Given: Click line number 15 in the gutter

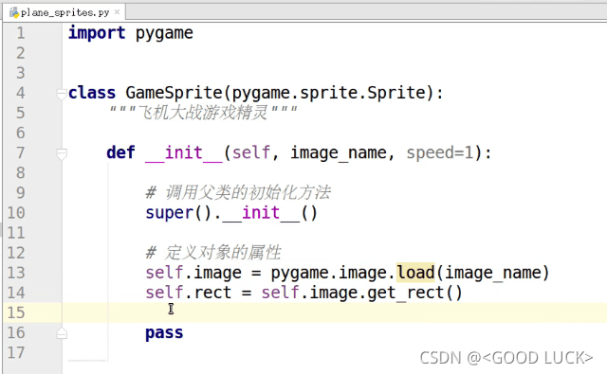Looking at the screenshot, I should [16, 312].
